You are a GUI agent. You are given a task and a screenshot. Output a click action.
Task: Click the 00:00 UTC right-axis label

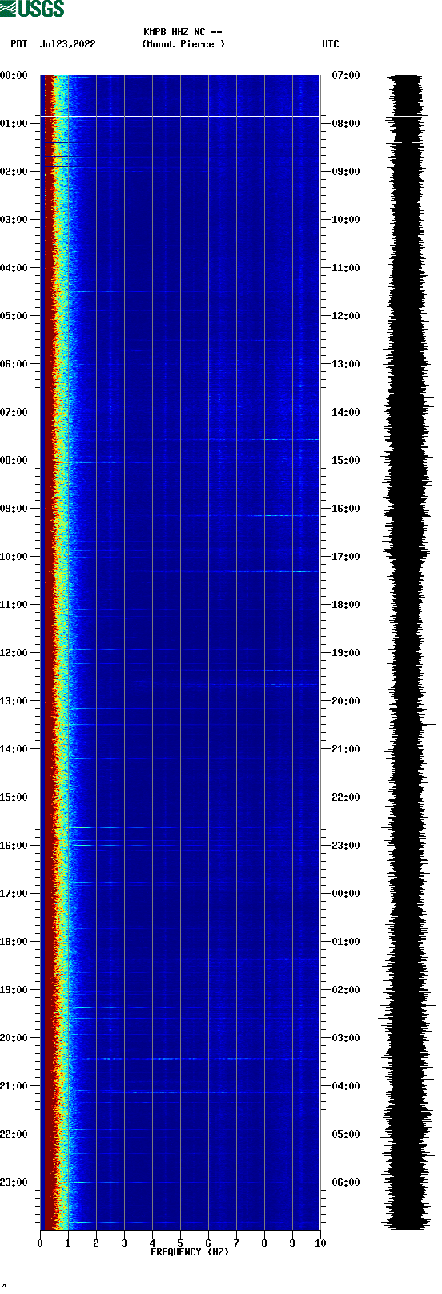click(x=346, y=894)
